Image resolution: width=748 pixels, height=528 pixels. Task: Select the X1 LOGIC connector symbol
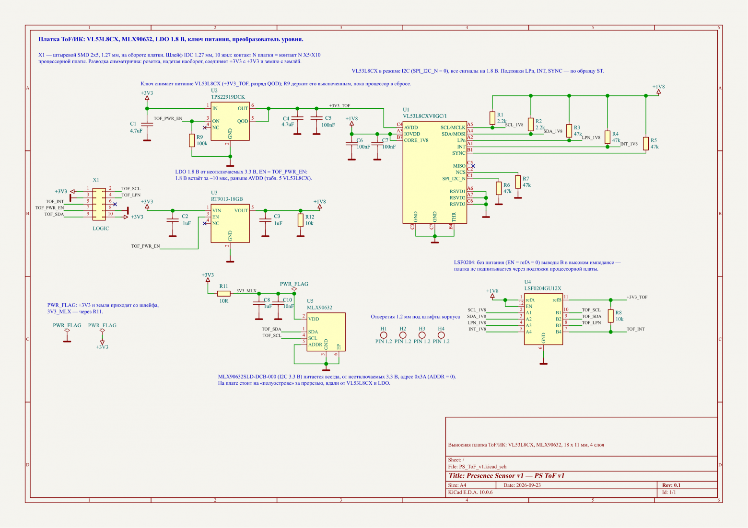(x=99, y=204)
